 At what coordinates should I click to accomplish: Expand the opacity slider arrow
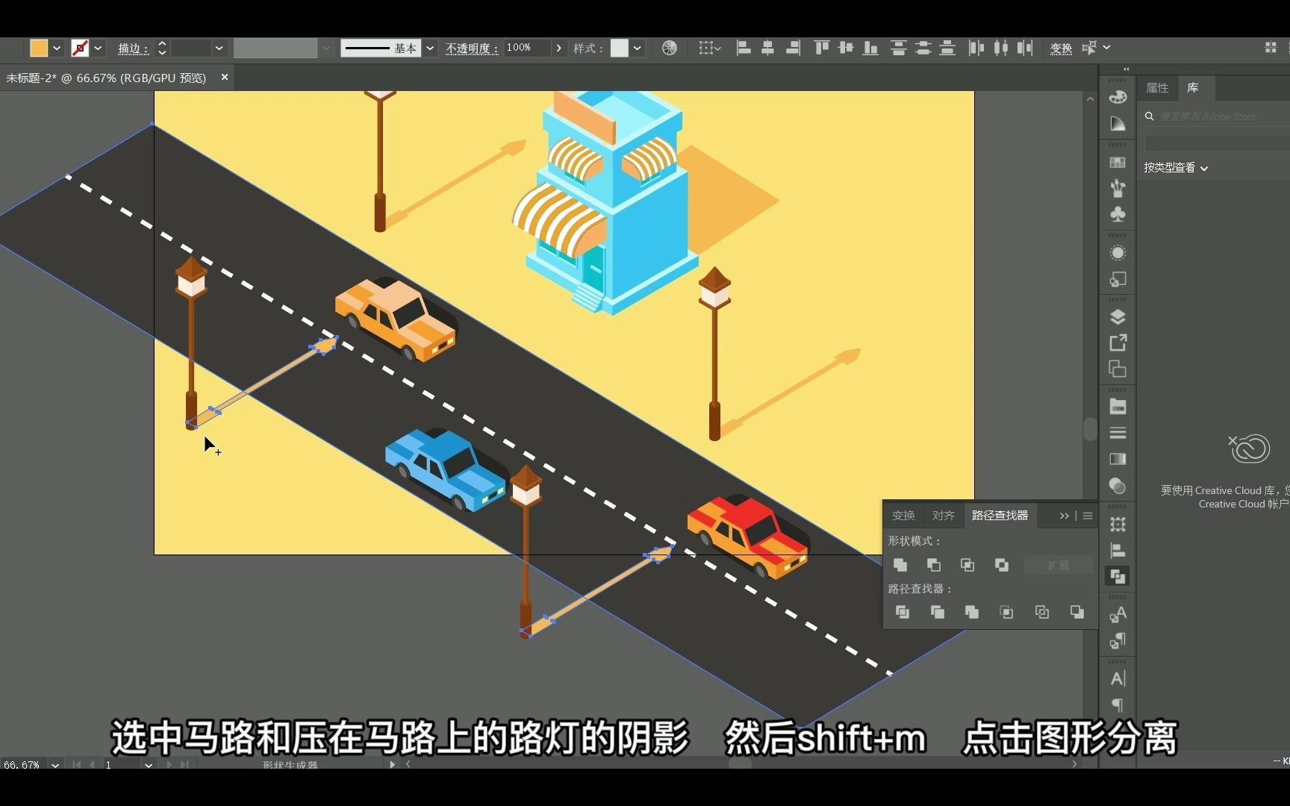tap(558, 48)
